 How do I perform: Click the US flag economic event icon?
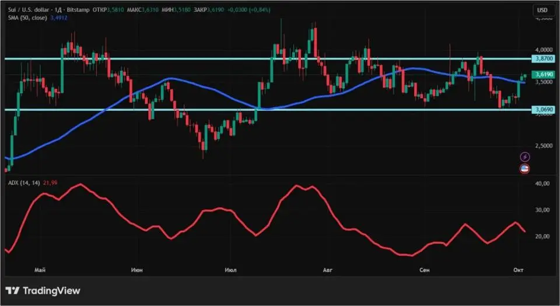524,169
